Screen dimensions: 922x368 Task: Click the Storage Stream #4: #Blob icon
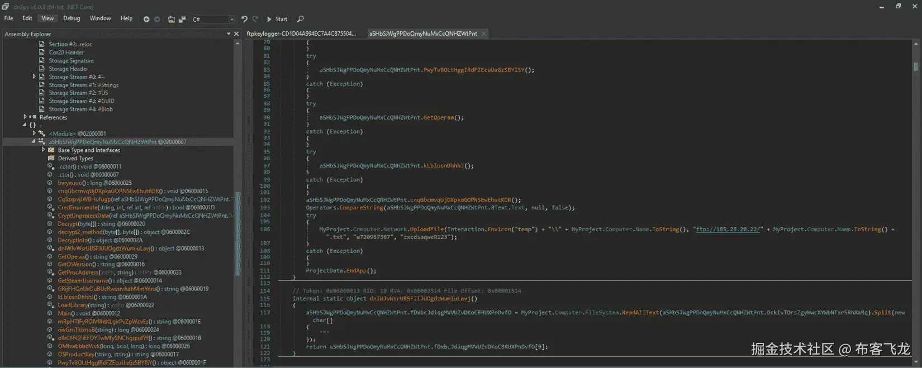coord(41,109)
